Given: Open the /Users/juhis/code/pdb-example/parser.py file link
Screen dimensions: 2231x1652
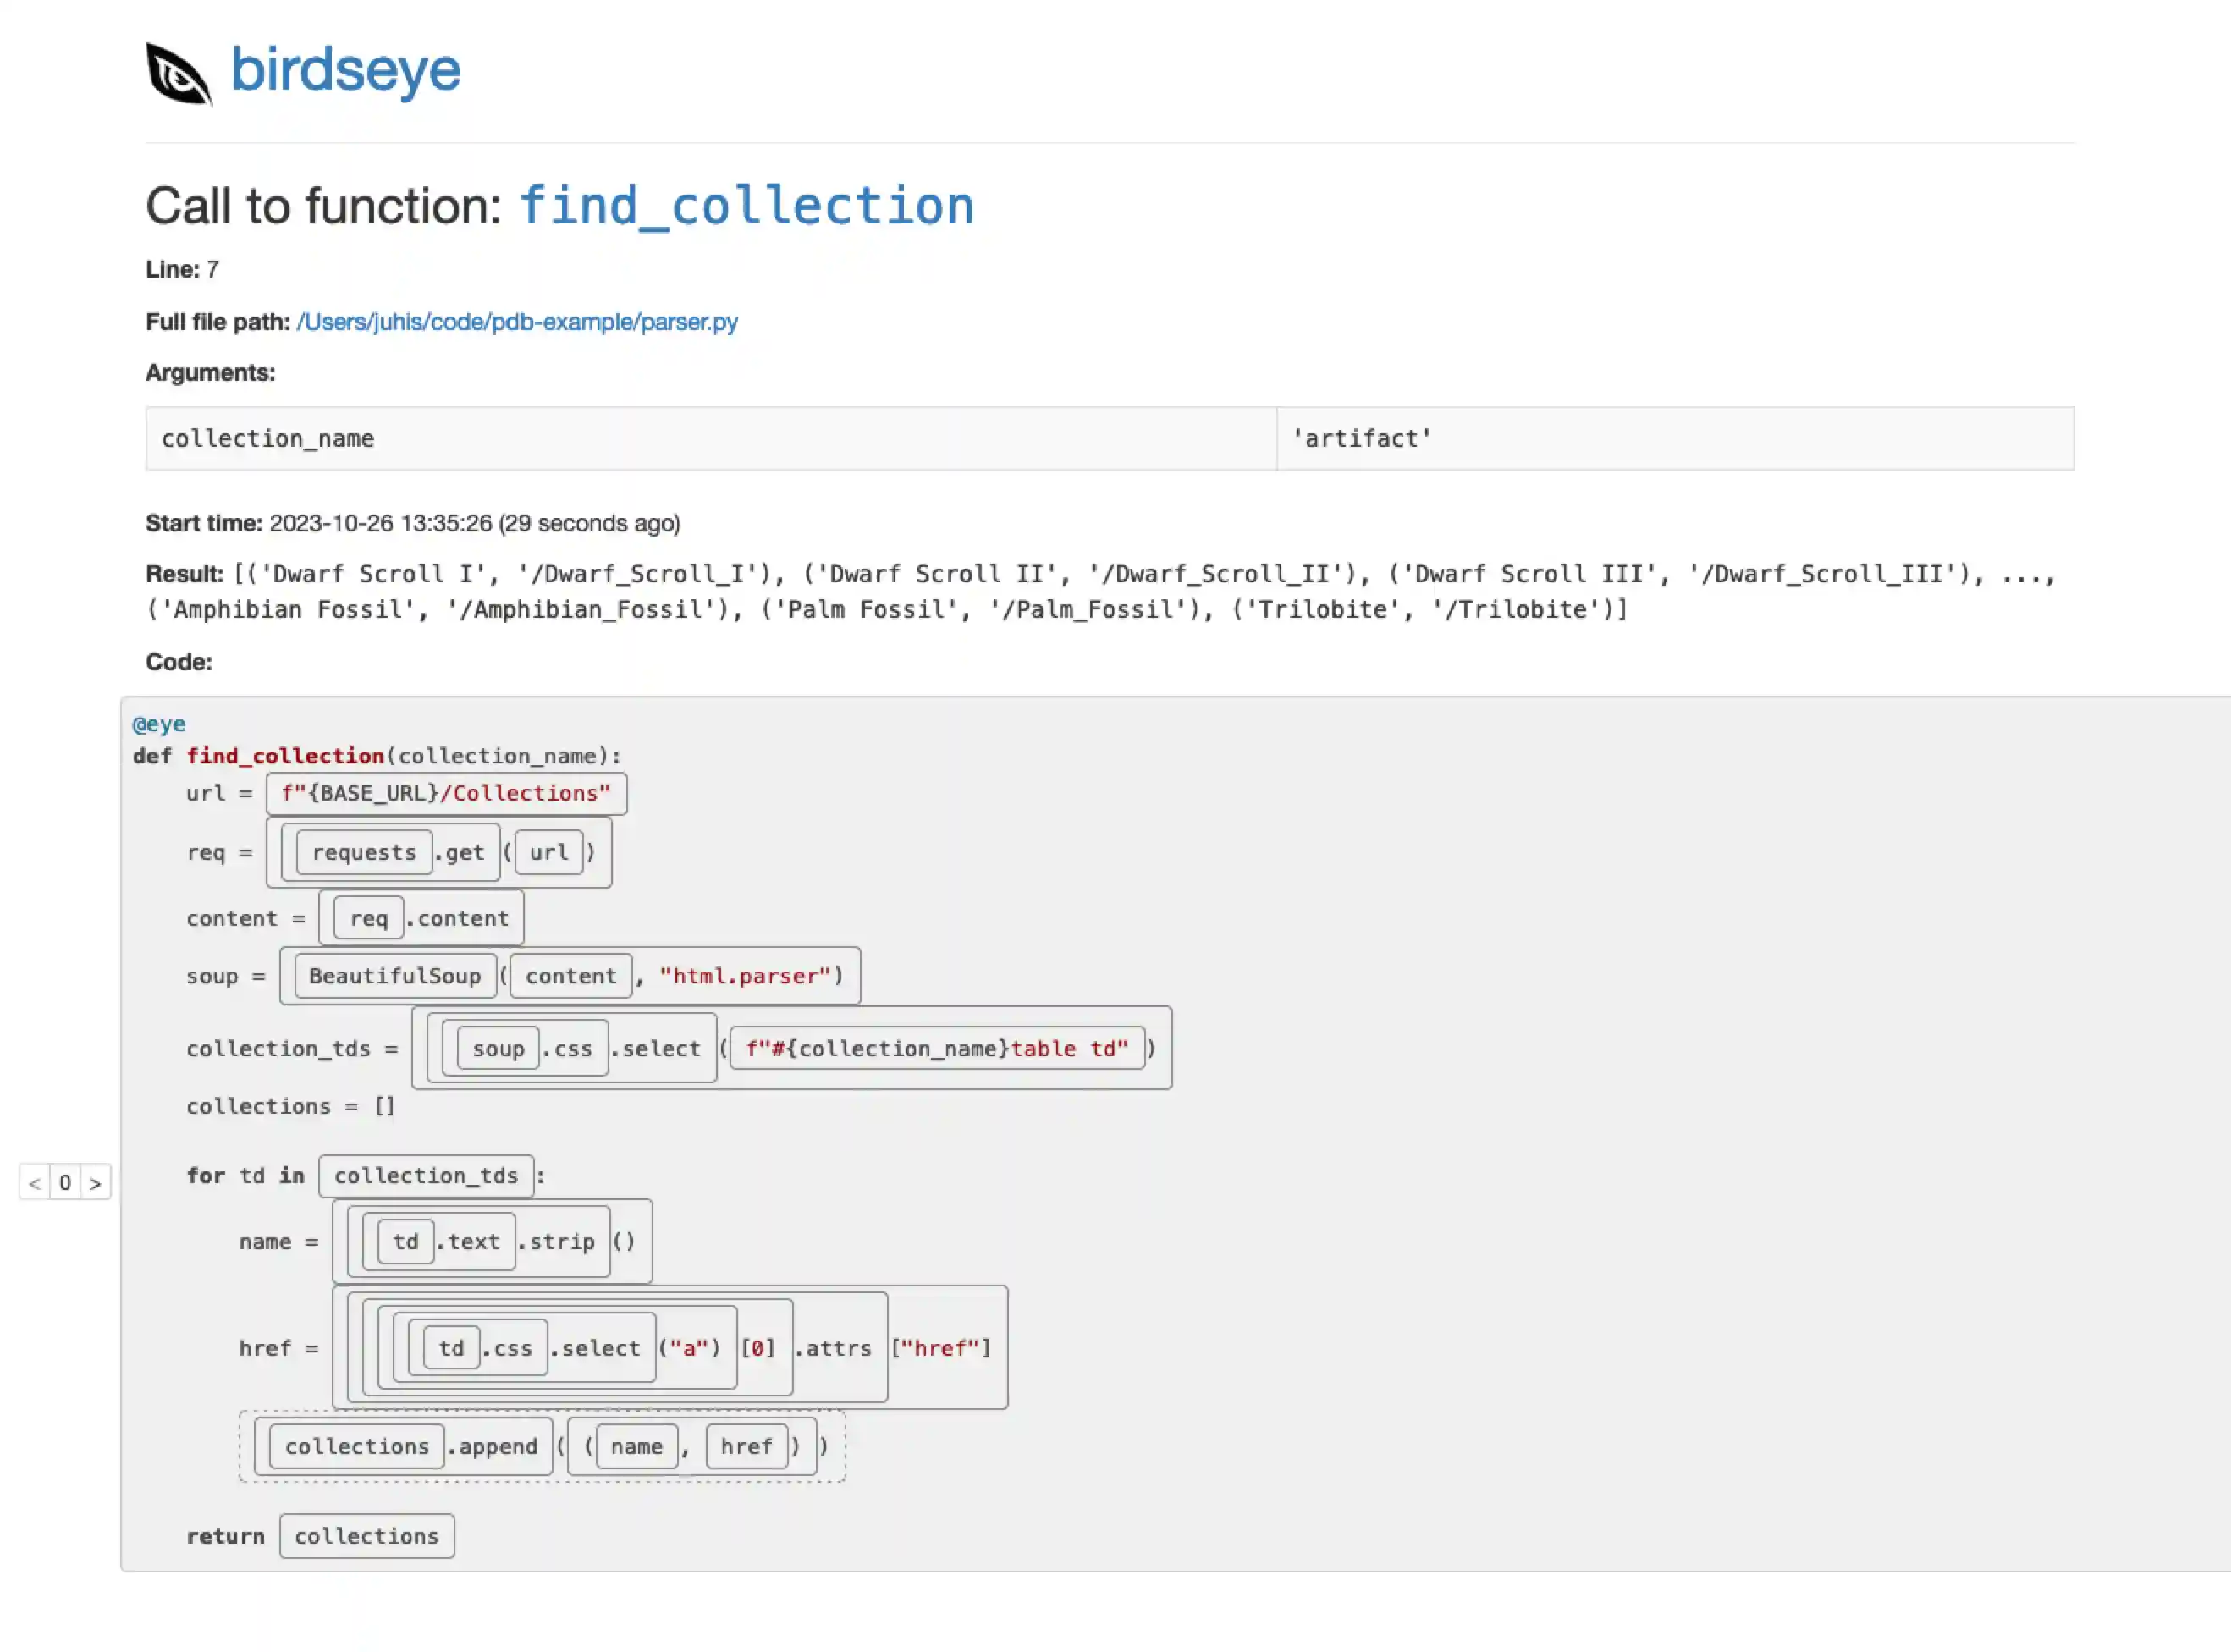Looking at the screenshot, I should (x=516, y=322).
